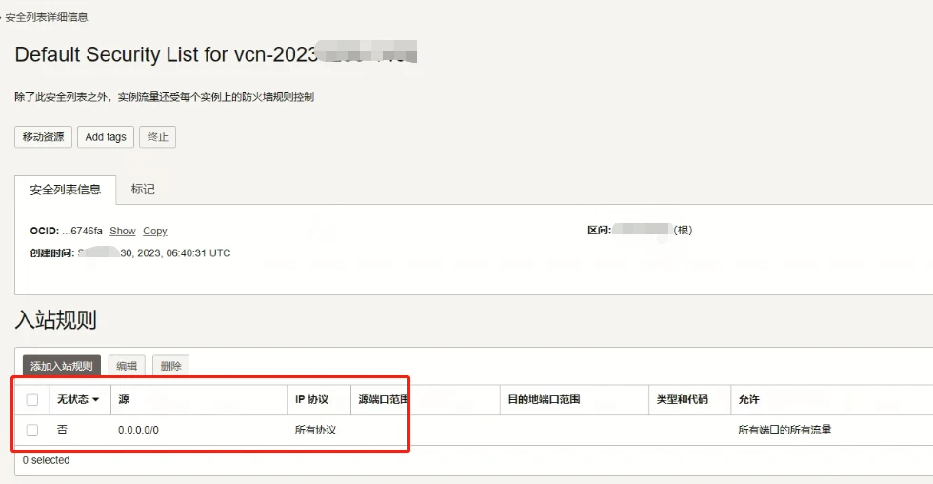Image resolution: width=933 pixels, height=484 pixels.
Task: Select the 0.0.0.0/0 source cell
Action: coord(138,430)
